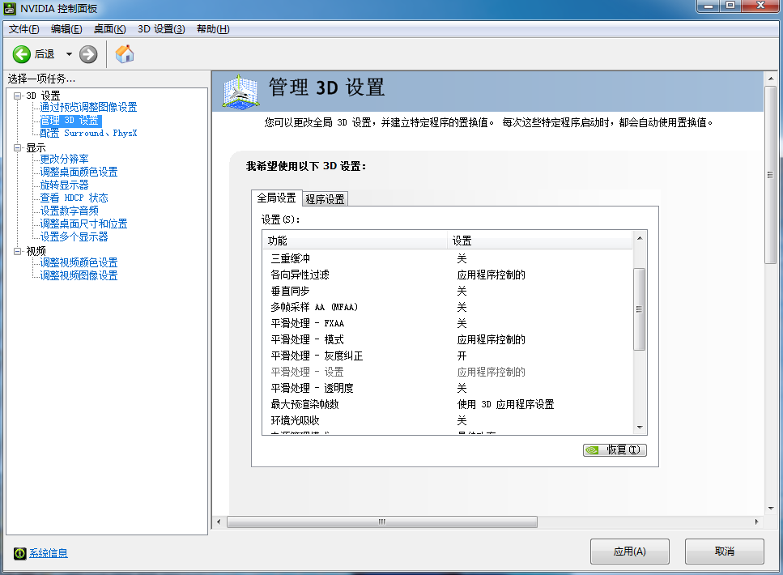Open 旋转显示器 task

point(65,185)
